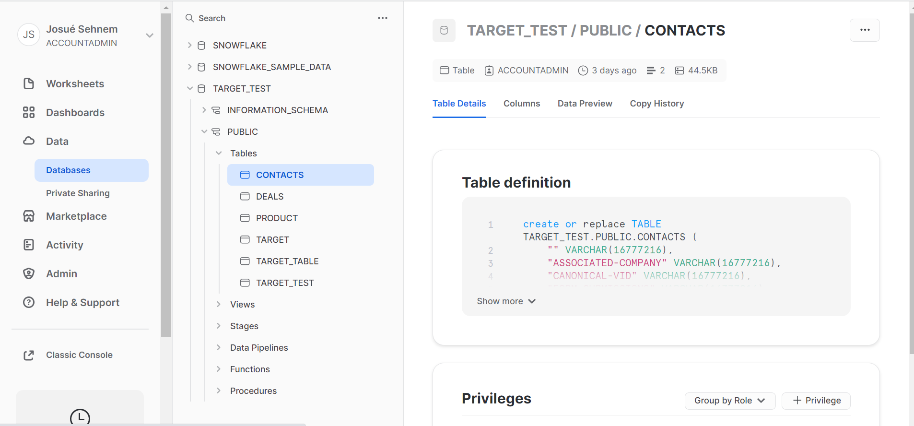Open the Activity log icon
The height and width of the screenshot is (426, 914).
[x=29, y=245]
